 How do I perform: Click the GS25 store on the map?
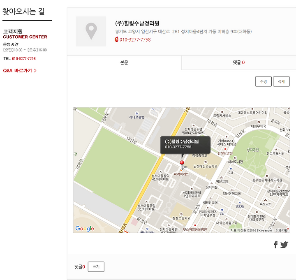tap(240, 206)
